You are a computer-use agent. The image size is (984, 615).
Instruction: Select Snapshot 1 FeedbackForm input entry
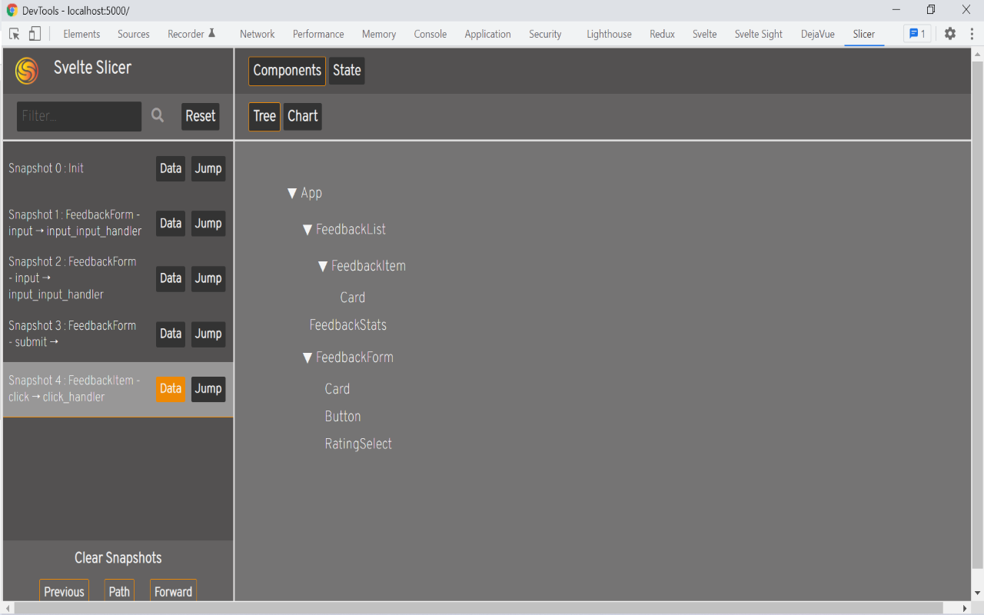[75, 223]
